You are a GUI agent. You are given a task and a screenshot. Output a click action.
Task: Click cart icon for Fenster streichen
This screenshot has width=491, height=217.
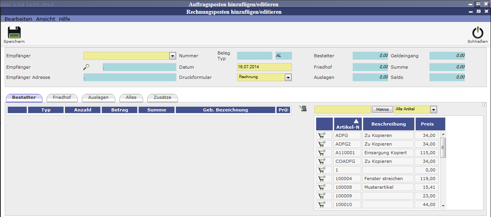tap(322, 179)
